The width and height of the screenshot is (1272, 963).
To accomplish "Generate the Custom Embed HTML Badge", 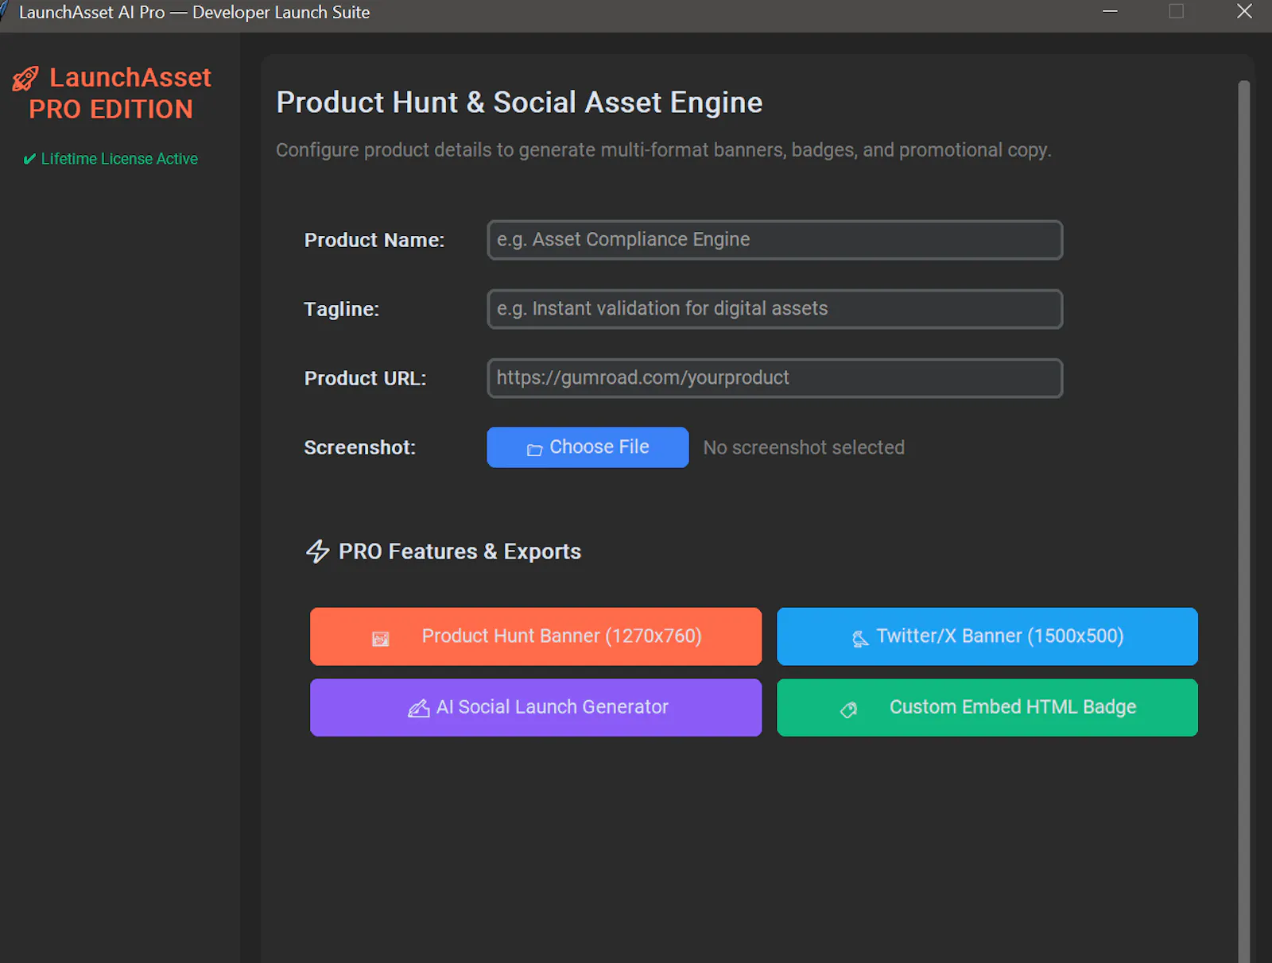I will click(x=987, y=707).
